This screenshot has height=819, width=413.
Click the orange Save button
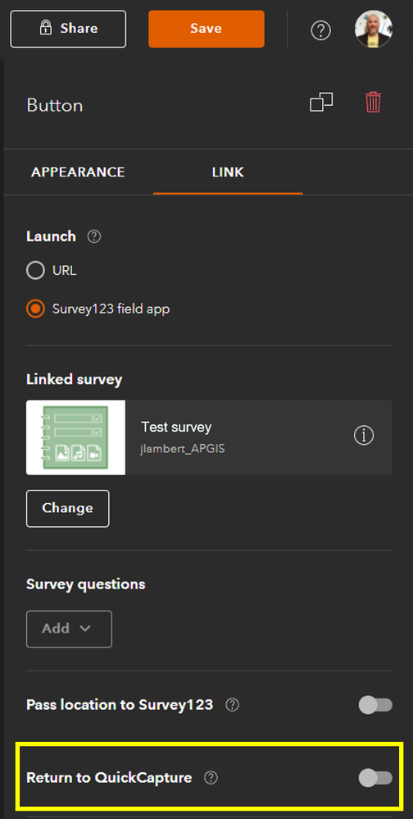206,29
